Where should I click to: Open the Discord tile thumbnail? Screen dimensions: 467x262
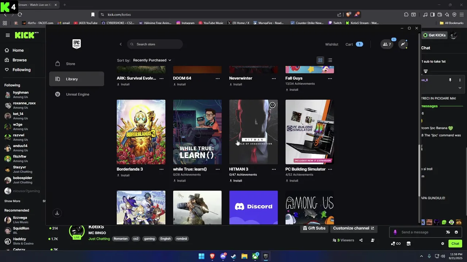point(253,207)
